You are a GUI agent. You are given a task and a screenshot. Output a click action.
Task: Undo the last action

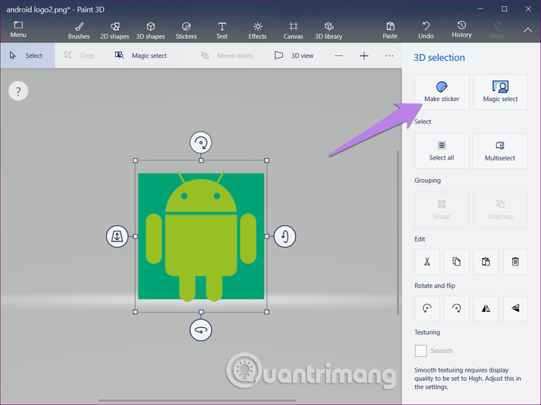click(x=426, y=30)
